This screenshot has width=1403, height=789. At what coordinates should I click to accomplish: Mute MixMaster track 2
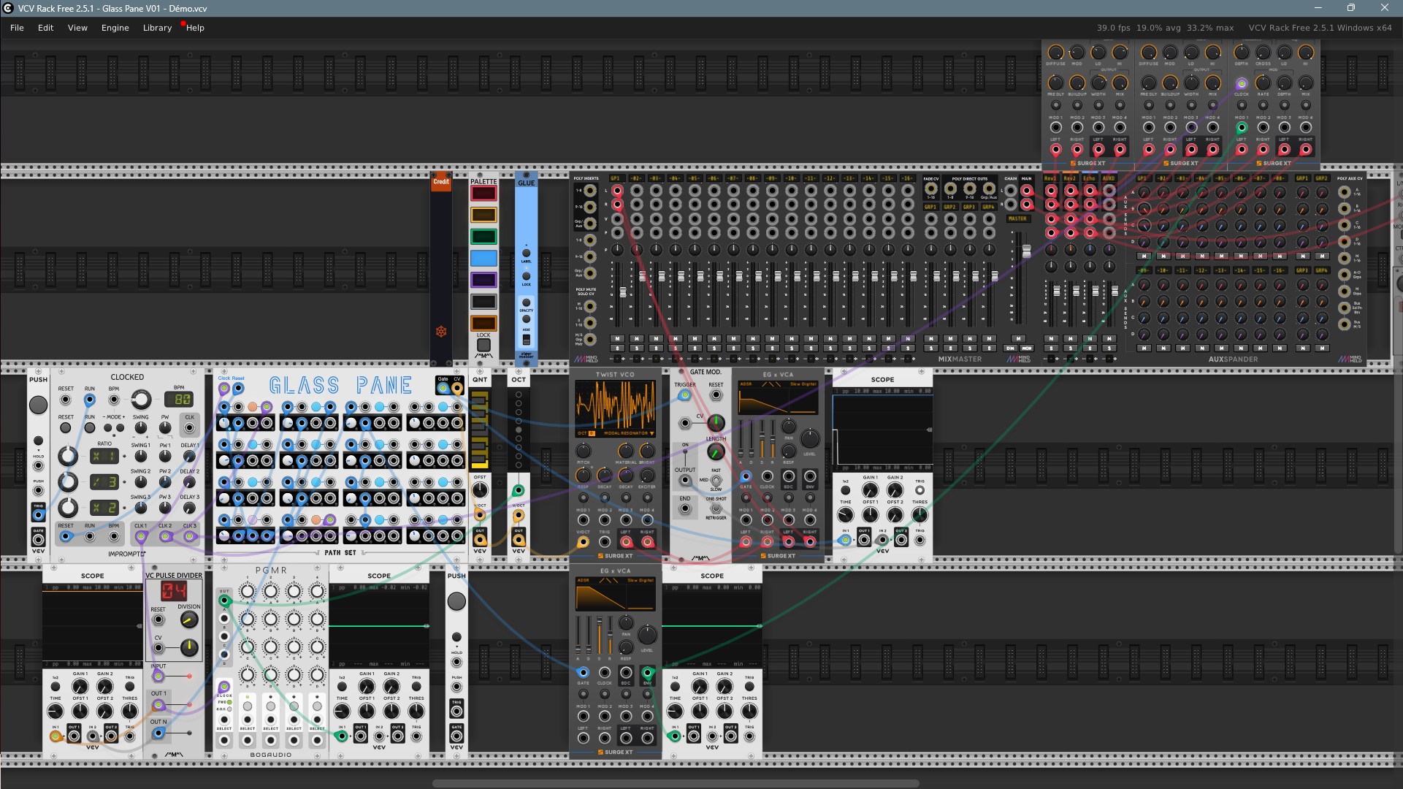pyautogui.click(x=637, y=339)
